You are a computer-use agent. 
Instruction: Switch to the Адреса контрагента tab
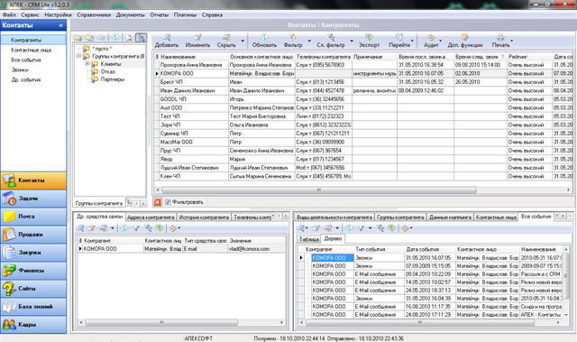(x=151, y=217)
